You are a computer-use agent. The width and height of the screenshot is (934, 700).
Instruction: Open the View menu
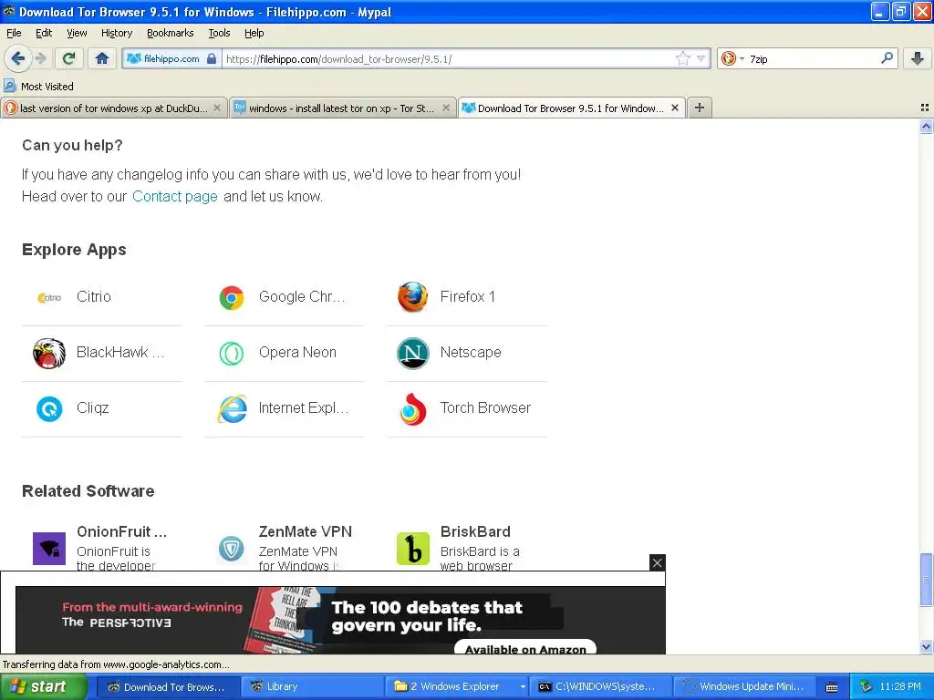(77, 33)
